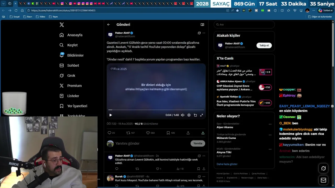Open Bildirimler notifications
Image resolution: width=335 pixels, height=188 pixels.
[72, 55]
